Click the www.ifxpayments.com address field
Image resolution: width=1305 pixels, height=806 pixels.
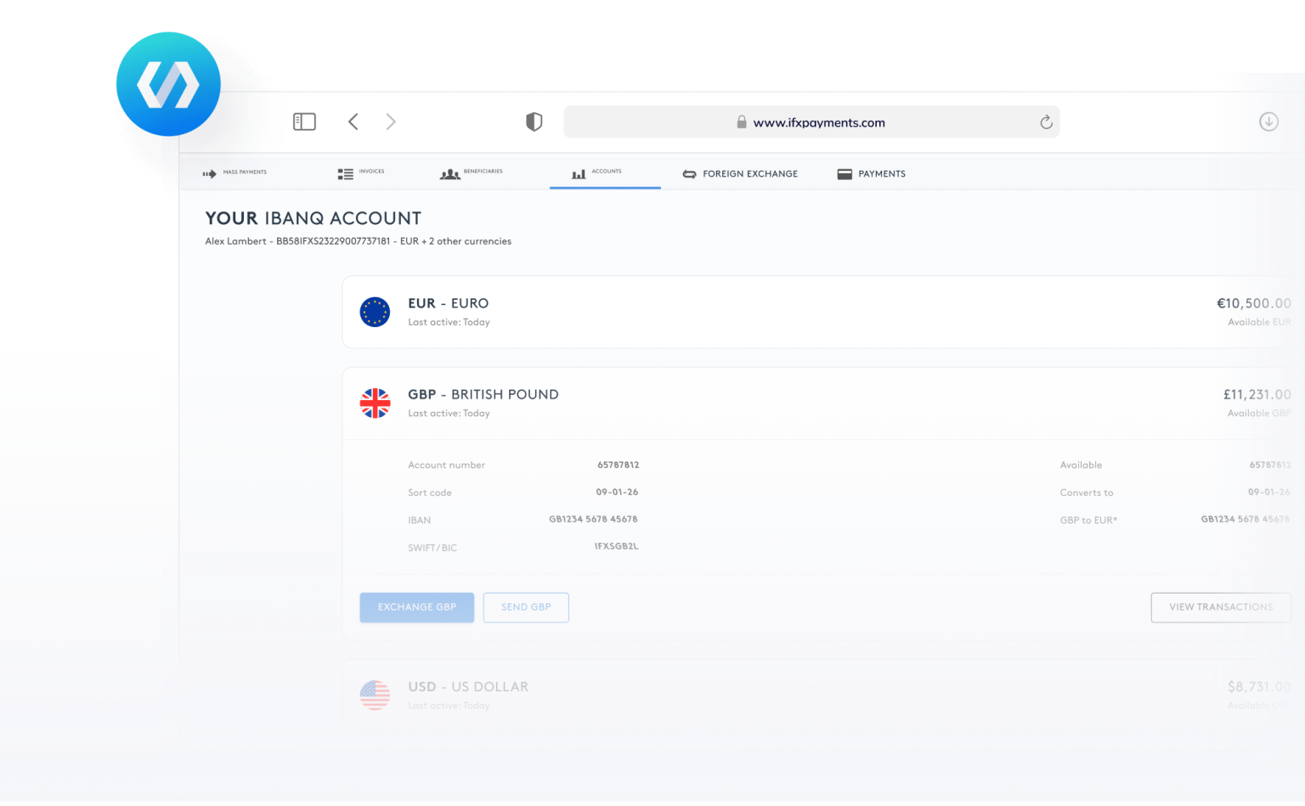point(818,122)
